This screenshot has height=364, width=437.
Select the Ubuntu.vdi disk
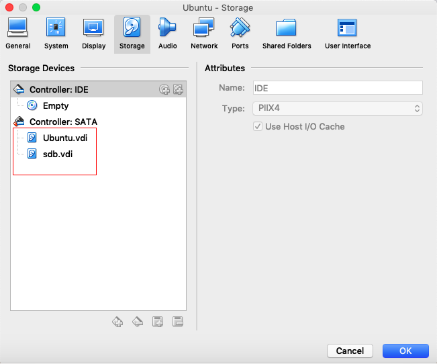65,138
